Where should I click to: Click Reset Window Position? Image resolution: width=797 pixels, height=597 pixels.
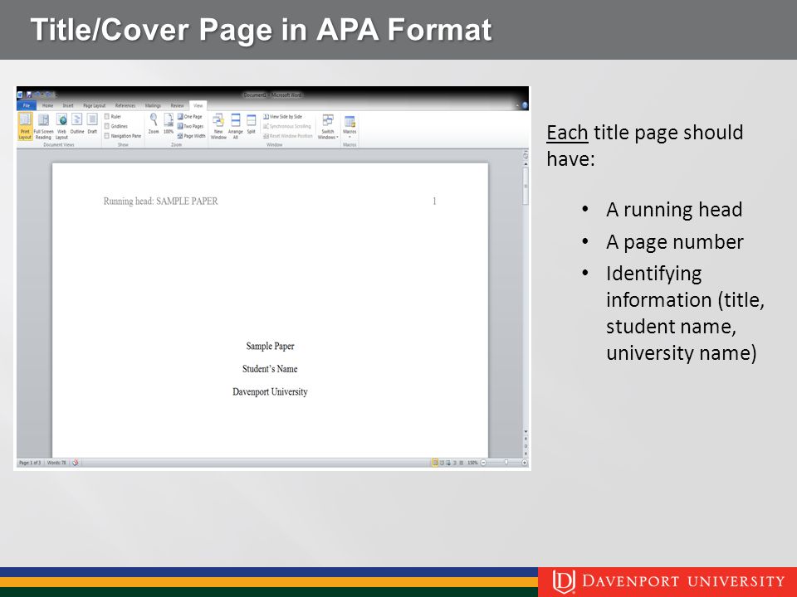(x=288, y=135)
